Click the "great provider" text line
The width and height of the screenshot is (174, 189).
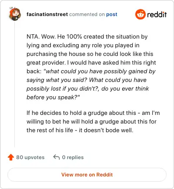(91, 62)
